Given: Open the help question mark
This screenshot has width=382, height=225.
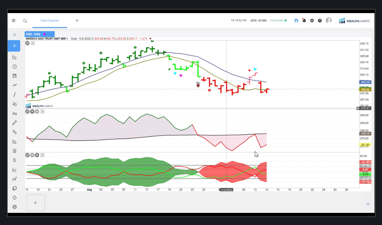Looking at the screenshot, I should pos(320,20).
